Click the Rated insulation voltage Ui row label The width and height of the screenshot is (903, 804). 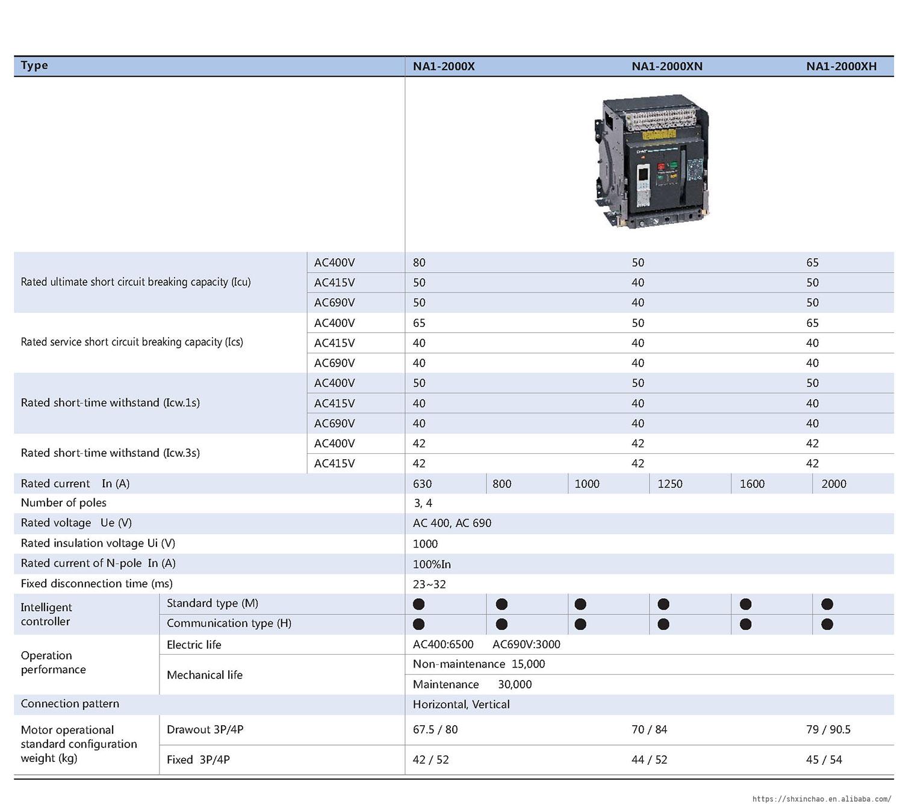click(x=98, y=543)
